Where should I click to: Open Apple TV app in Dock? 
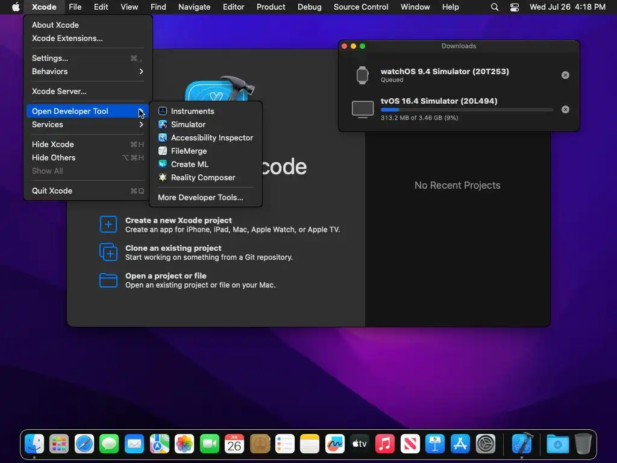click(x=360, y=444)
